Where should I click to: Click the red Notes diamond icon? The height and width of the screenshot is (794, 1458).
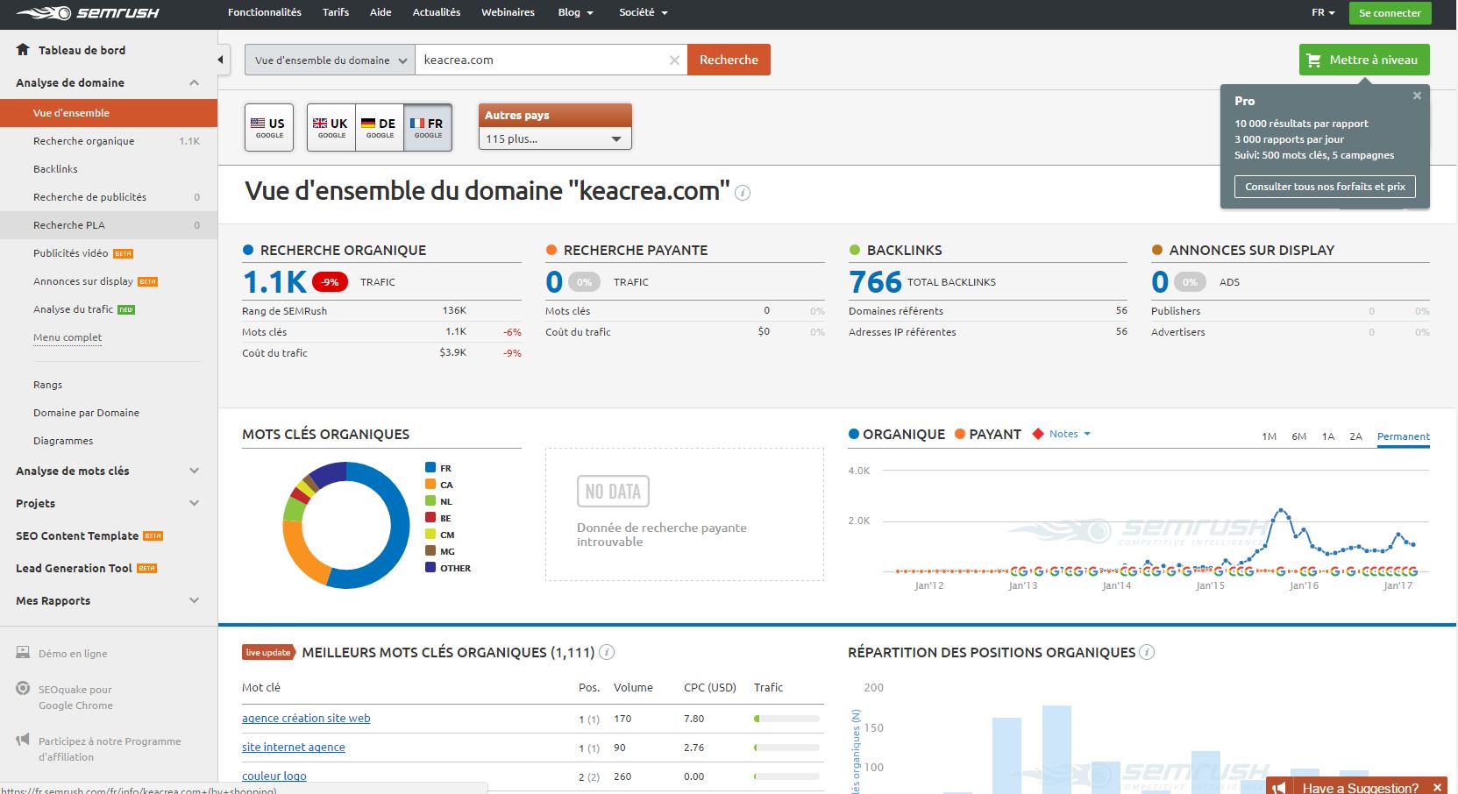[x=1038, y=434]
